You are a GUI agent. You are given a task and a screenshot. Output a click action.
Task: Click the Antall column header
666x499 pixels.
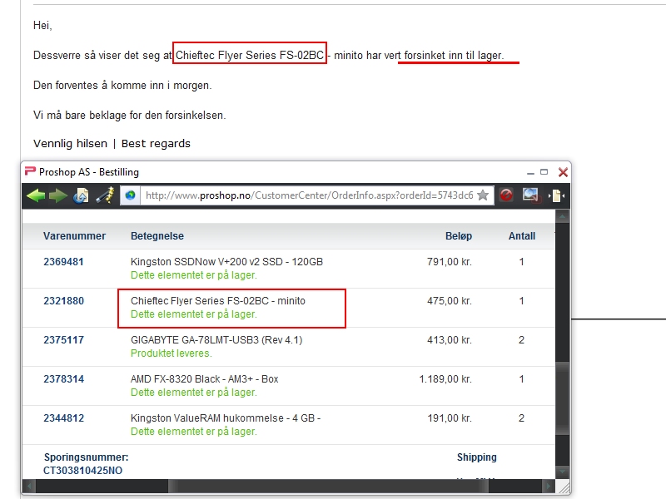tap(522, 236)
